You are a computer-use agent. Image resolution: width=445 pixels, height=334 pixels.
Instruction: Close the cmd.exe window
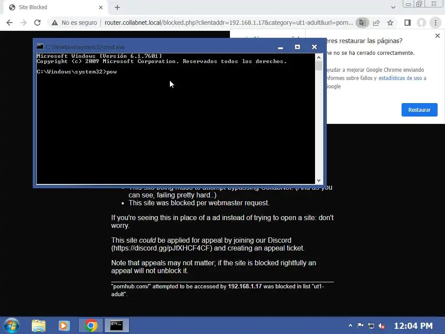(314, 47)
